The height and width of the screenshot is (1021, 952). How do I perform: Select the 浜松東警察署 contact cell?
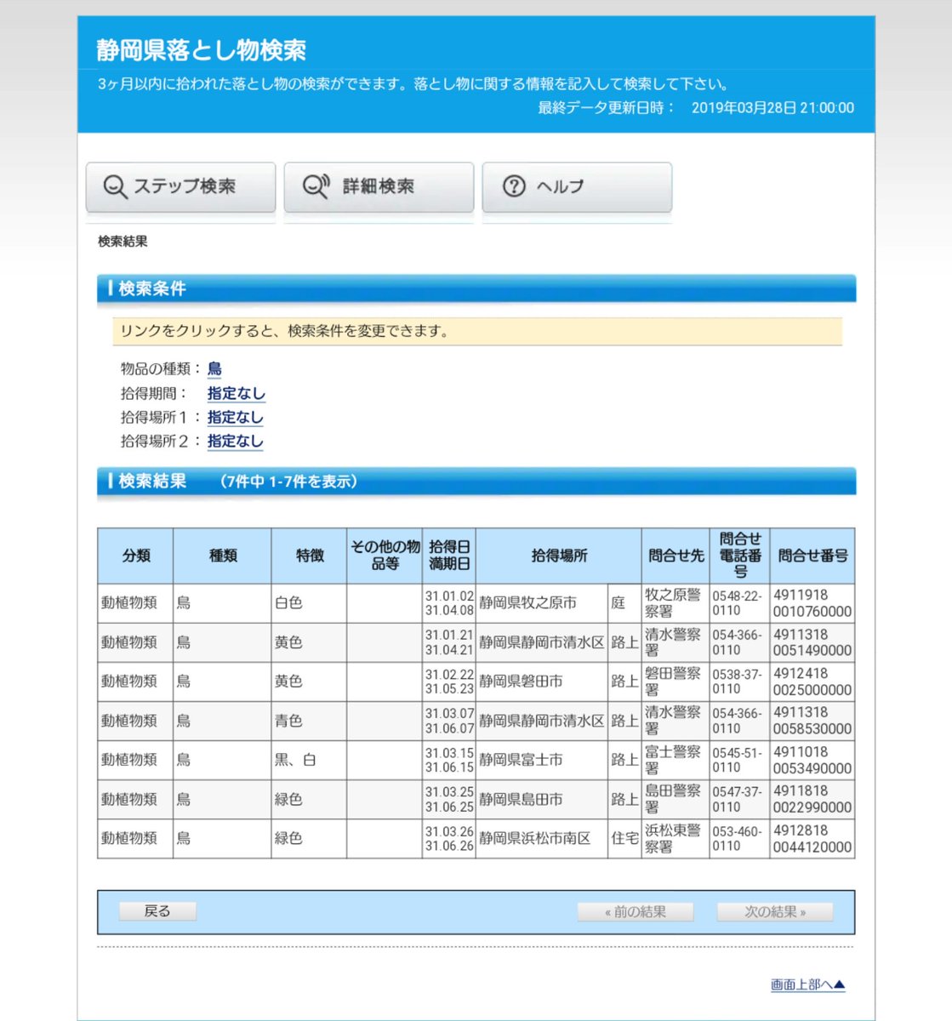[x=676, y=838]
